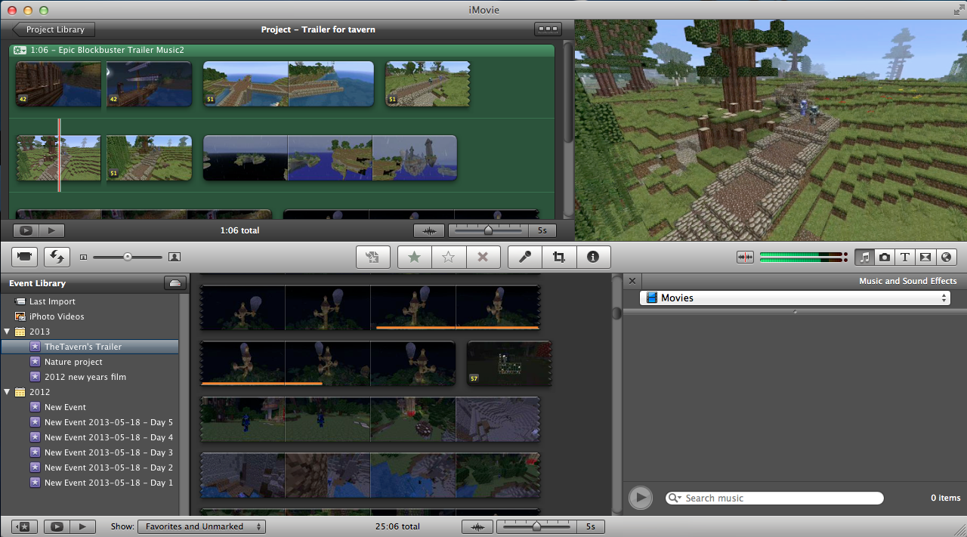Open the voiceover microphone tool

(524, 257)
